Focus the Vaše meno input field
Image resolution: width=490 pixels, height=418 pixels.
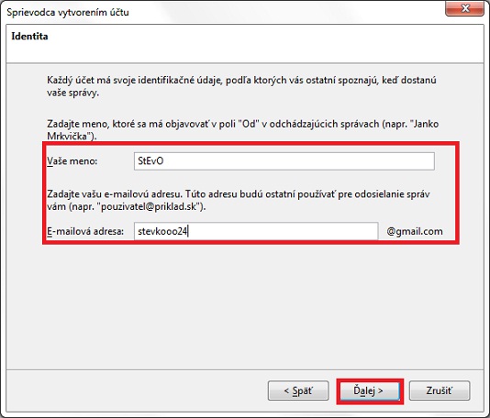[284, 161]
